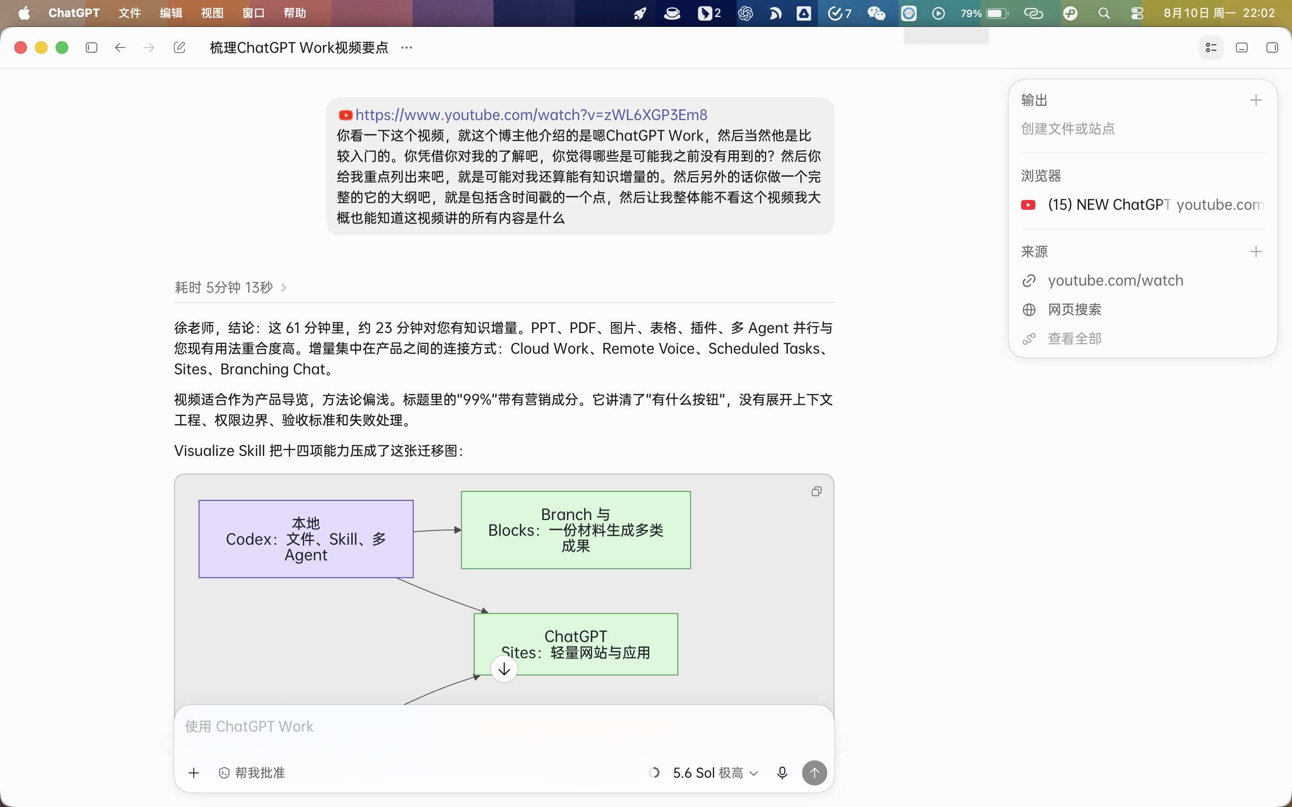Open the YouTube video link in message
This screenshot has width=1292, height=807.
pyautogui.click(x=531, y=115)
